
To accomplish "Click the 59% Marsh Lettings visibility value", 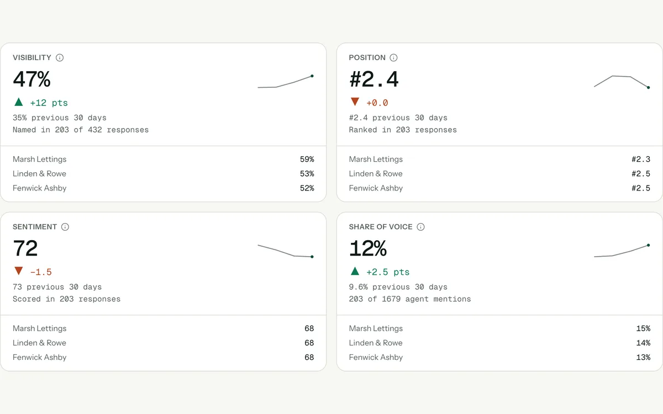I will 307,159.
